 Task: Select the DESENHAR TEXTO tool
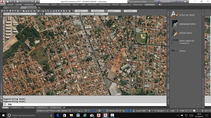click(x=184, y=24)
